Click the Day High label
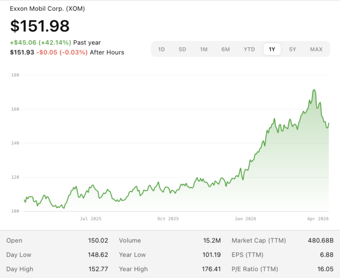The width and height of the screenshot is (340, 278). pos(20,269)
